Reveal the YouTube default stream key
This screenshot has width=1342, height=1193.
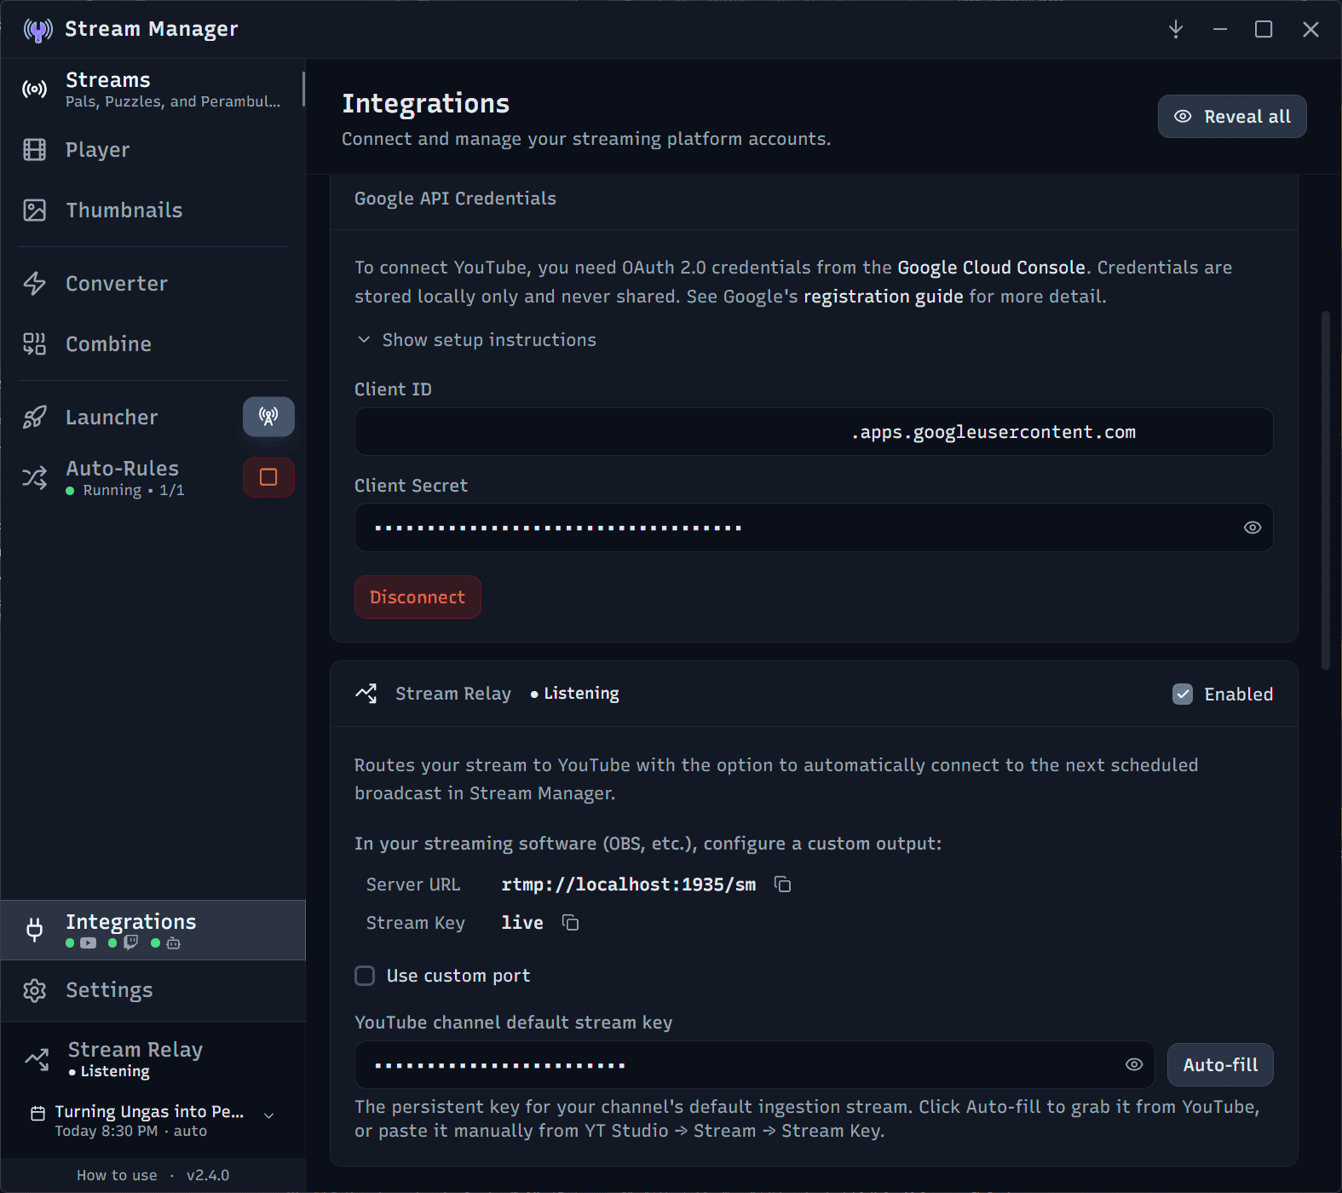tap(1133, 1064)
